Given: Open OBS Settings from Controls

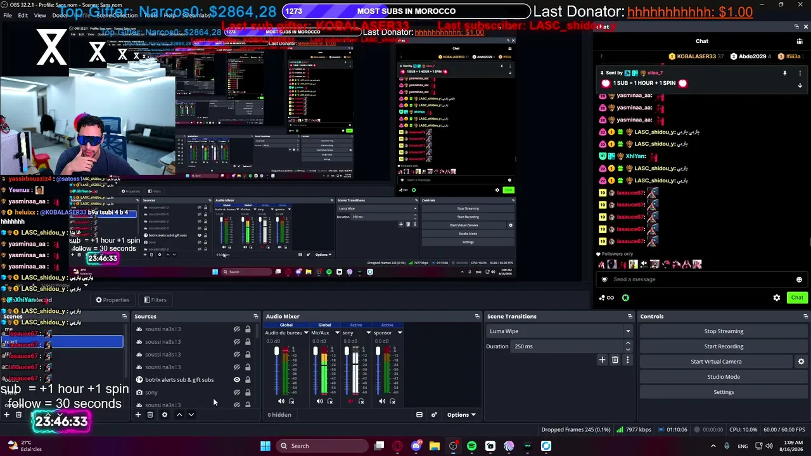Looking at the screenshot, I should click(724, 392).
